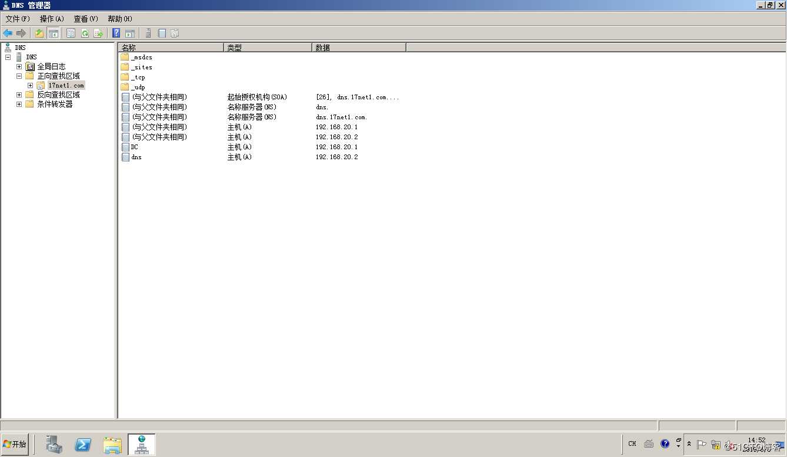Go back with the blue arrow
787x457 pixels.
[x=8, y=33]
